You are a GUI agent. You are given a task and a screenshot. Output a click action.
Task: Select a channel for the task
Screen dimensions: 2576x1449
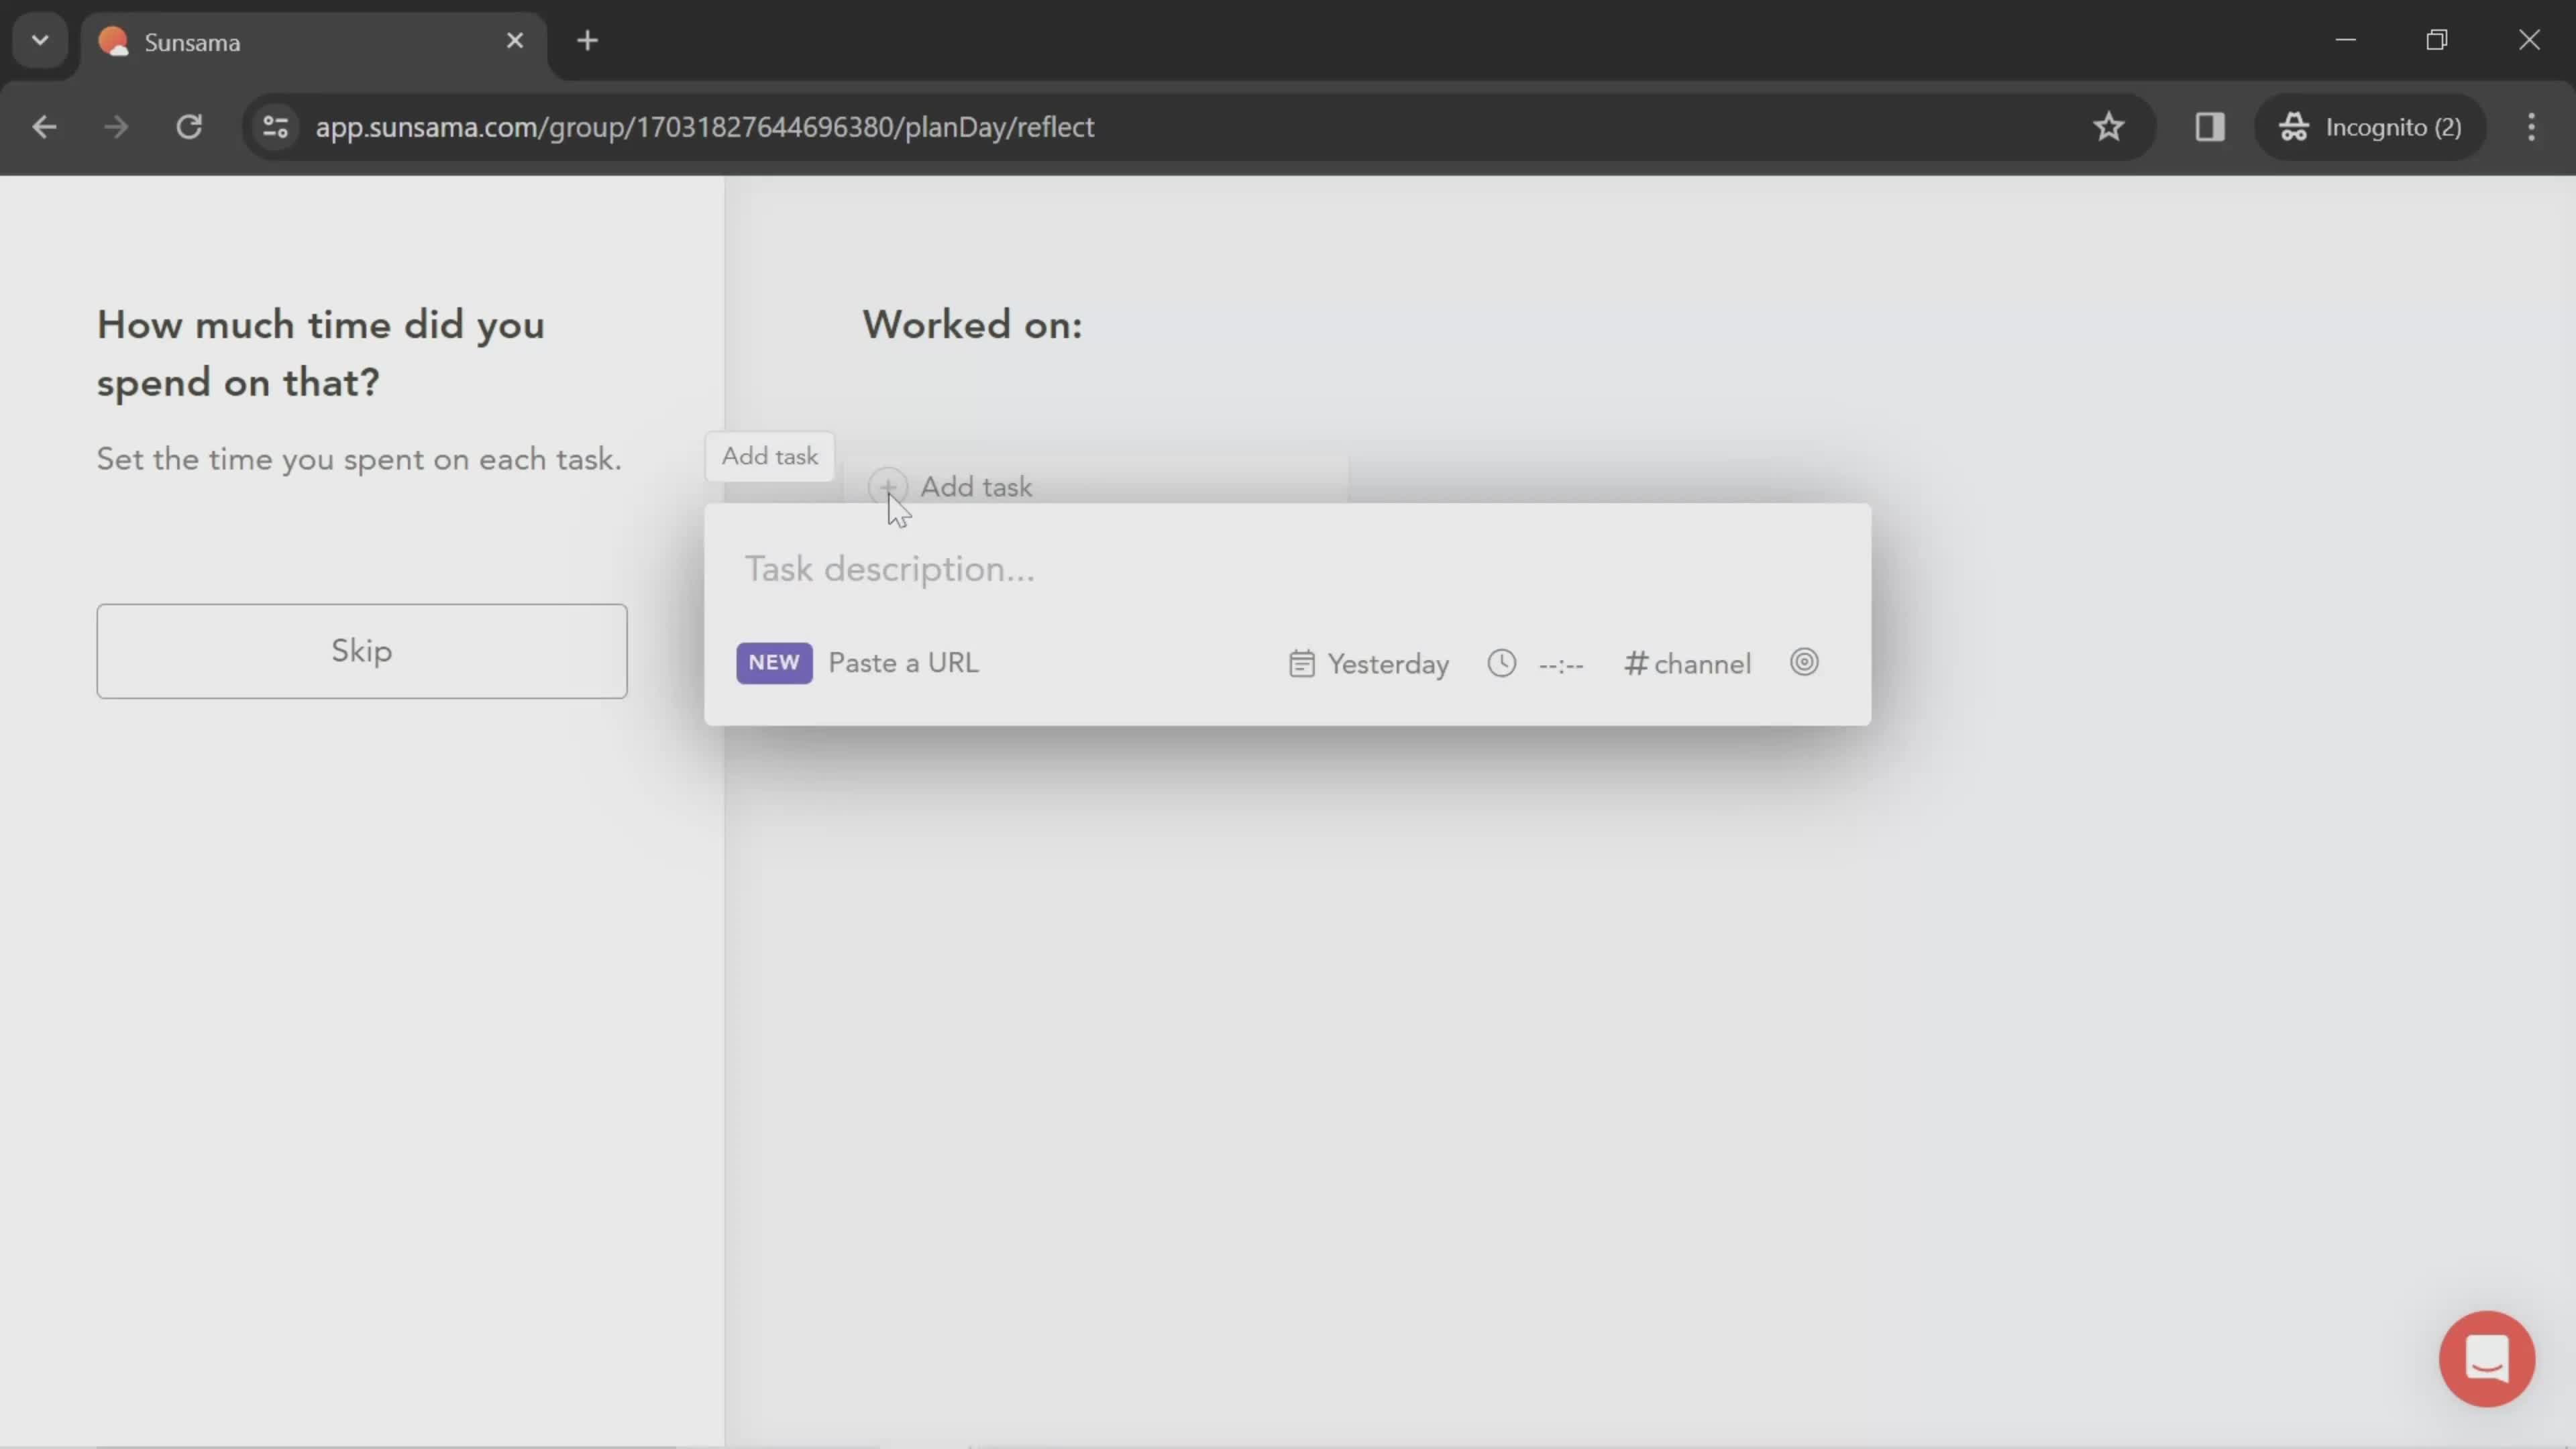pyautogui.click(x=1688, y=664)
